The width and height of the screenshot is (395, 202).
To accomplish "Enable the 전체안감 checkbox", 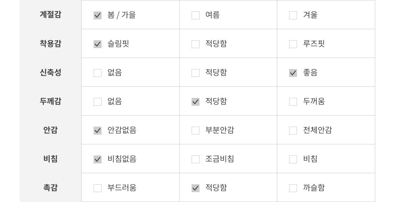I will click(293, 131).
